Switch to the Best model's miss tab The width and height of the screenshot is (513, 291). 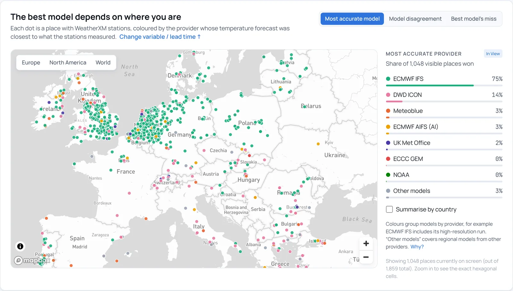474,19
